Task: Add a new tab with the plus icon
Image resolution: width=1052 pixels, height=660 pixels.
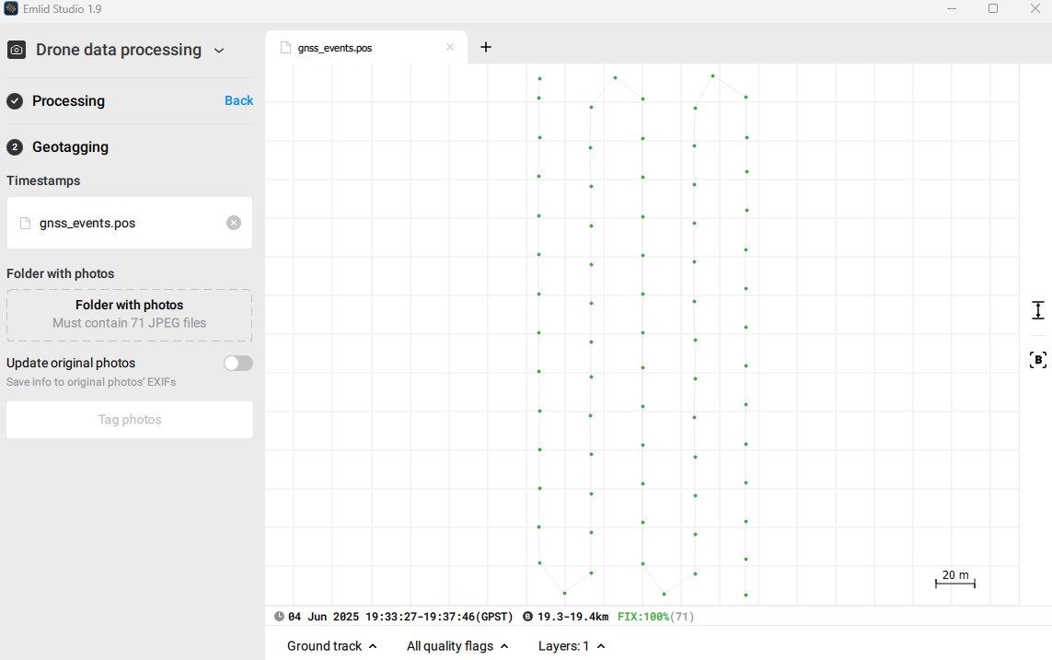Action: tap(486, 48)
